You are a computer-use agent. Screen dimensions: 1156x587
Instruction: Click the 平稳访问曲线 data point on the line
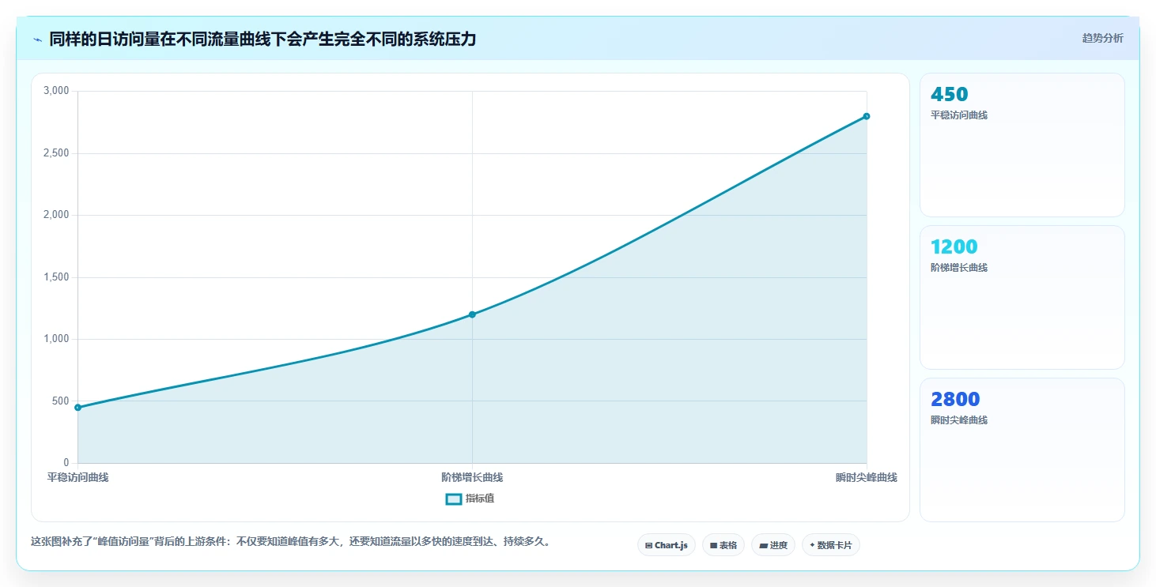click(x=77, y=408)
